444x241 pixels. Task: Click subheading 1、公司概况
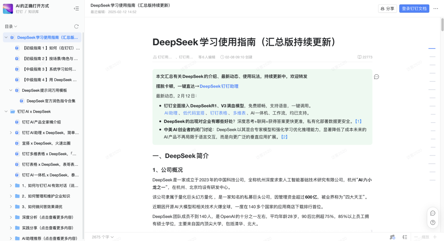(168, 170)
